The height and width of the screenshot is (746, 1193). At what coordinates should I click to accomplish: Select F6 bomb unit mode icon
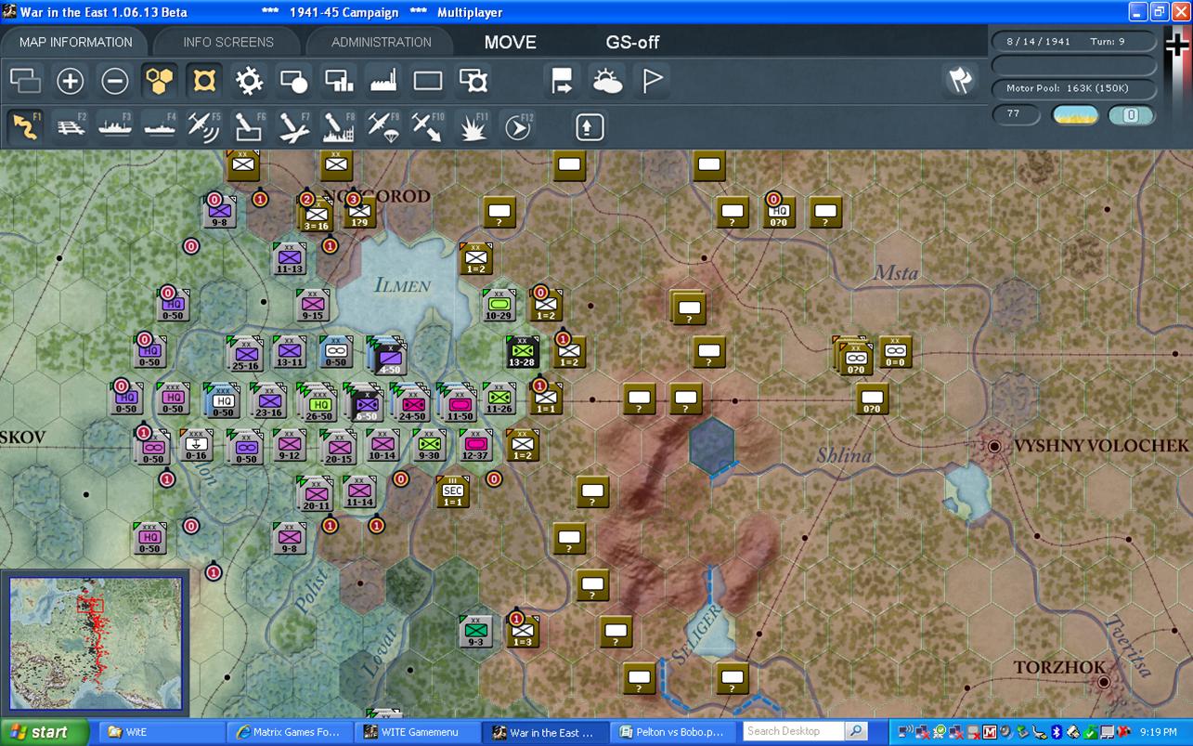249,126
